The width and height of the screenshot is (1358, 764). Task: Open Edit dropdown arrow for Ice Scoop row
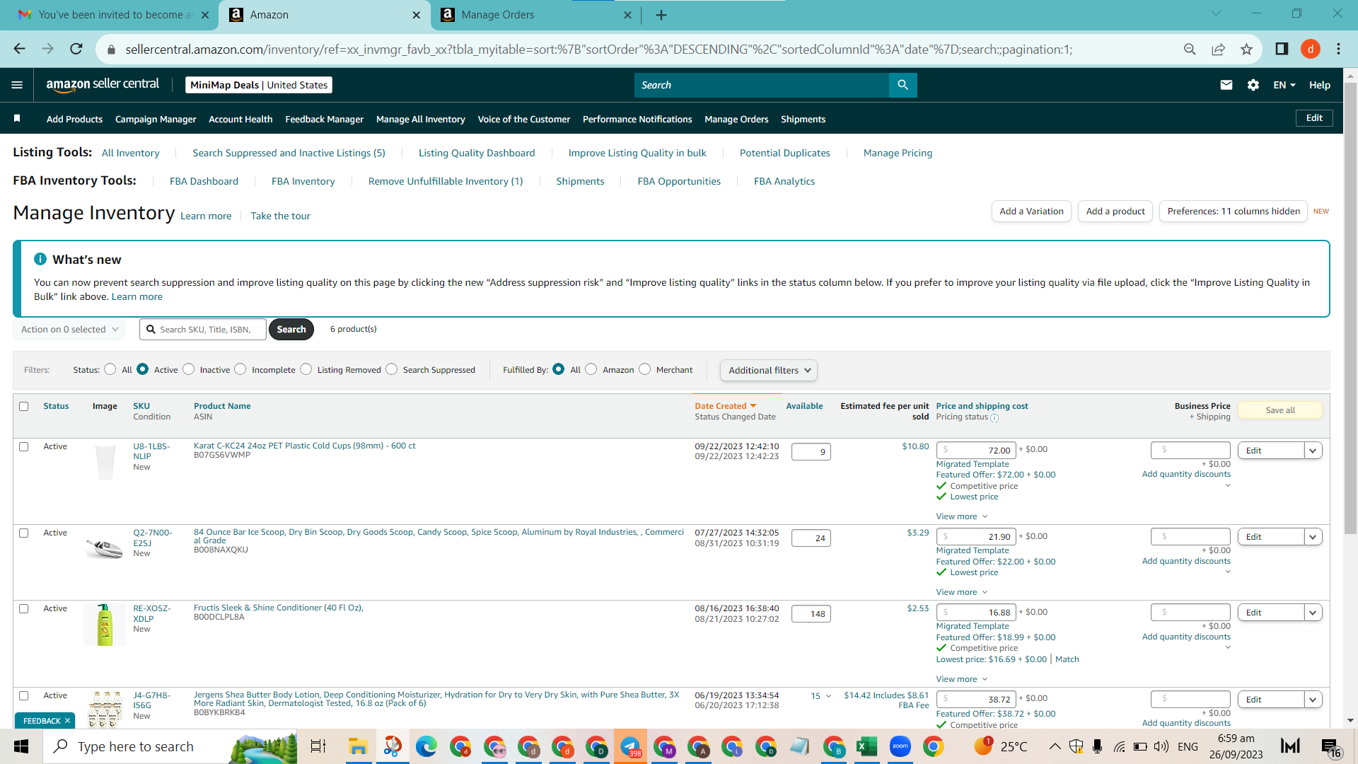click(1313, 537)
